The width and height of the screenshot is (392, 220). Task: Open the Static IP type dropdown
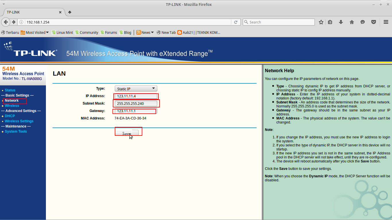pos(135,88)
